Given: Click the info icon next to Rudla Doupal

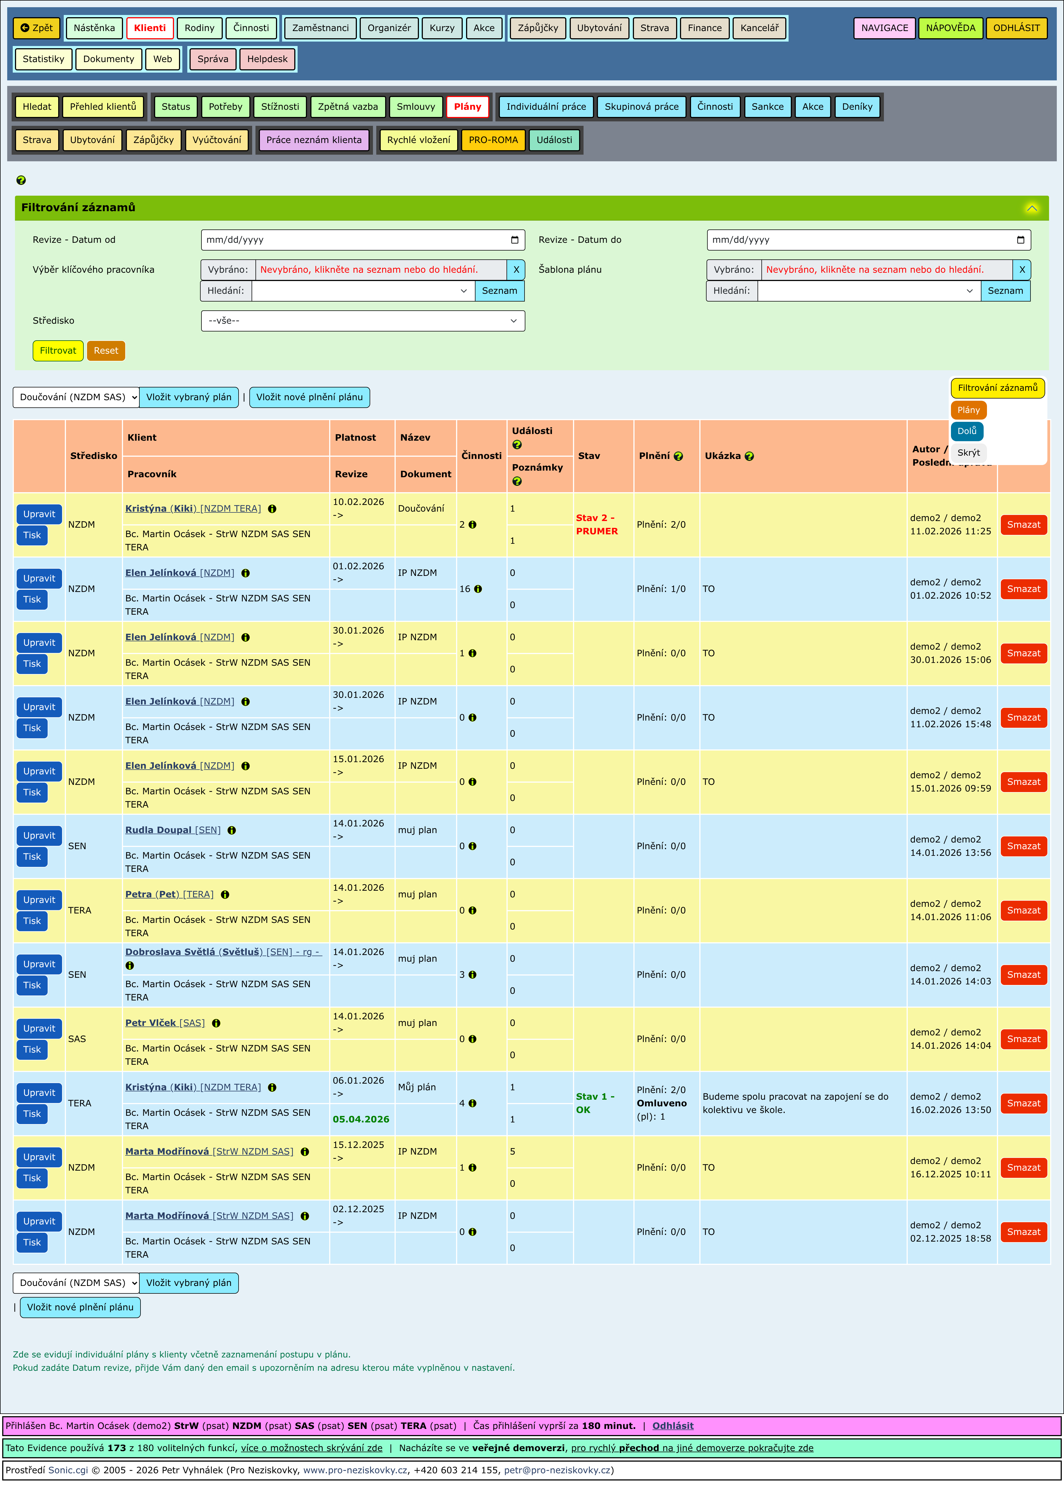Looking at the screenshot, I should point(232,830).
